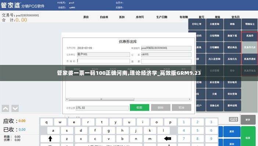
Task: Tap the m key on virtual keyboard
Action: click(150, 139)
